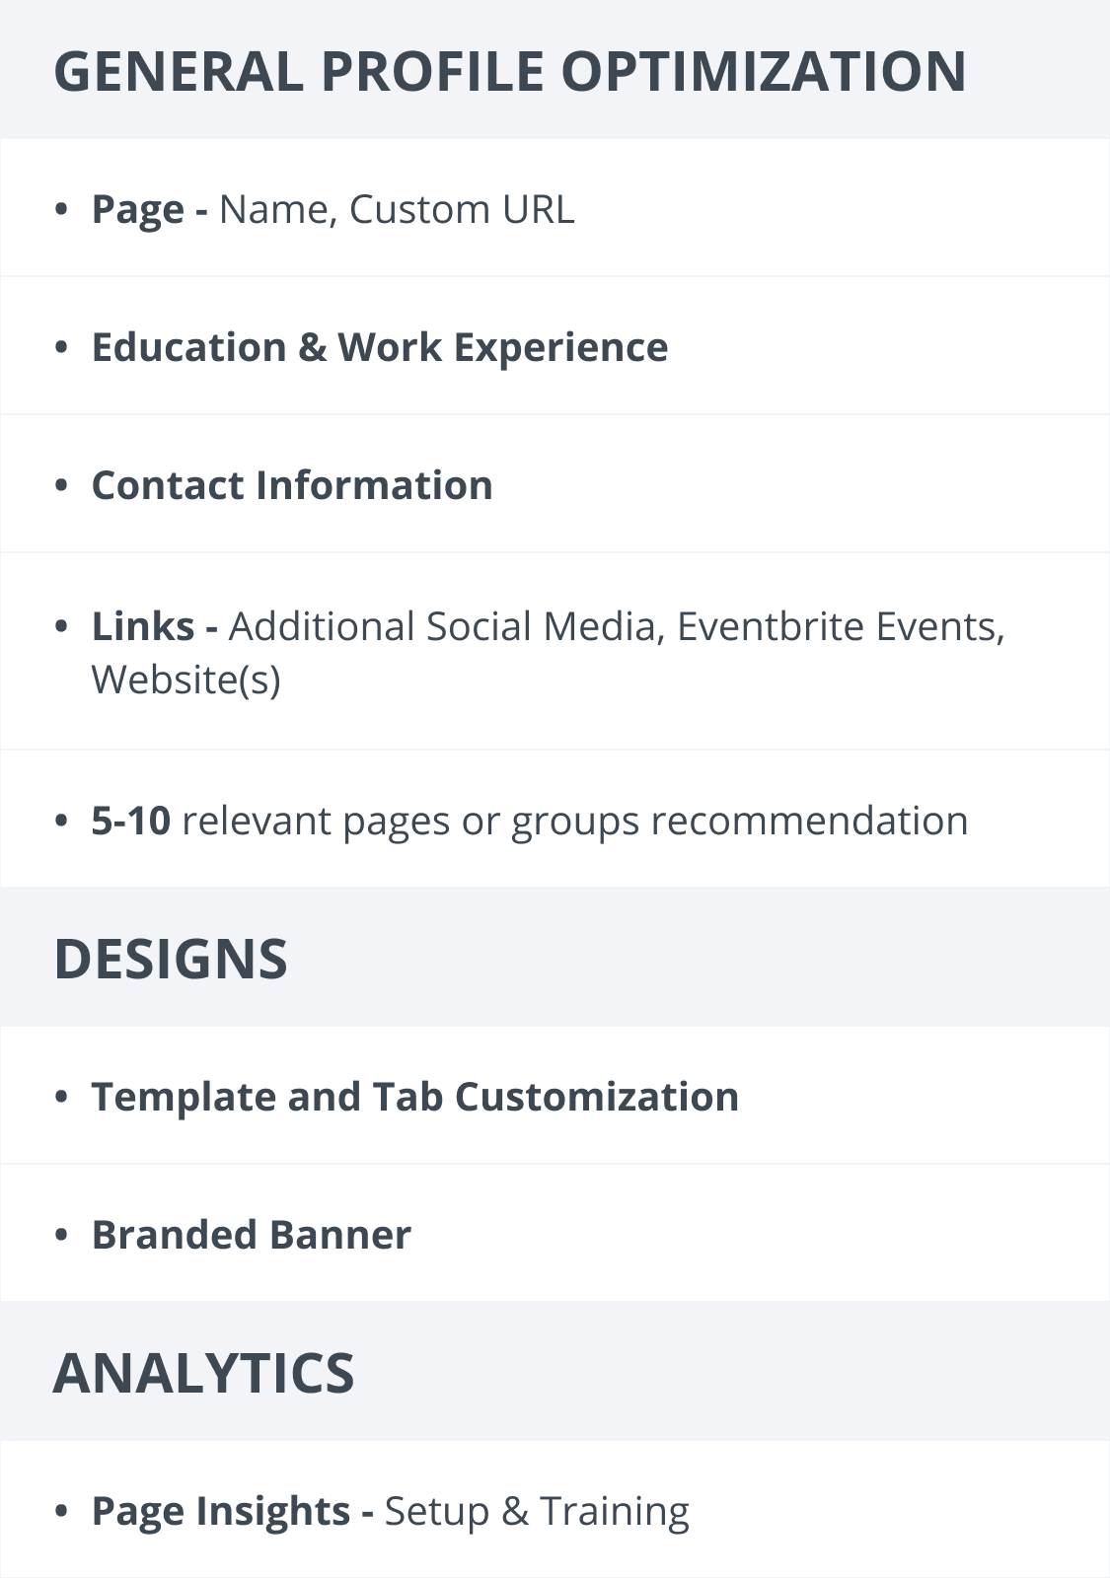Select the 5-10 relevant pages recommendation row
Screen dimensions: 1110x1578
tap(555, 820)
